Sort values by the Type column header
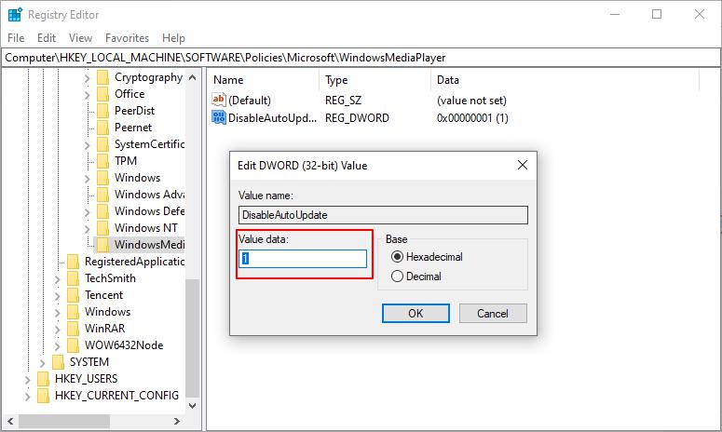This screenshot has width=722, height=432. 336,80
